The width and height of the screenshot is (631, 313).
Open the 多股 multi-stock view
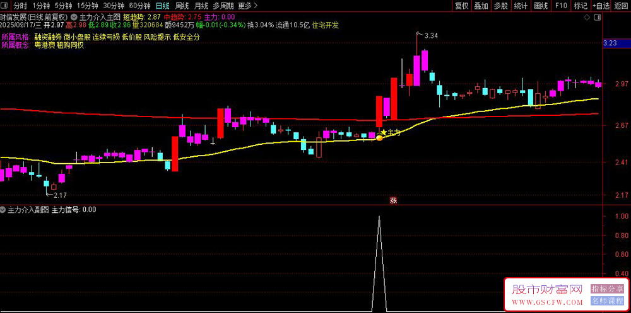500,6
